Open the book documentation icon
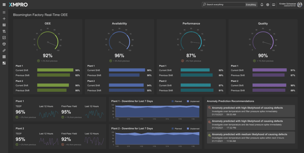Image resolution: width=304 pixels, height=153 pixels. coord(273,5)
